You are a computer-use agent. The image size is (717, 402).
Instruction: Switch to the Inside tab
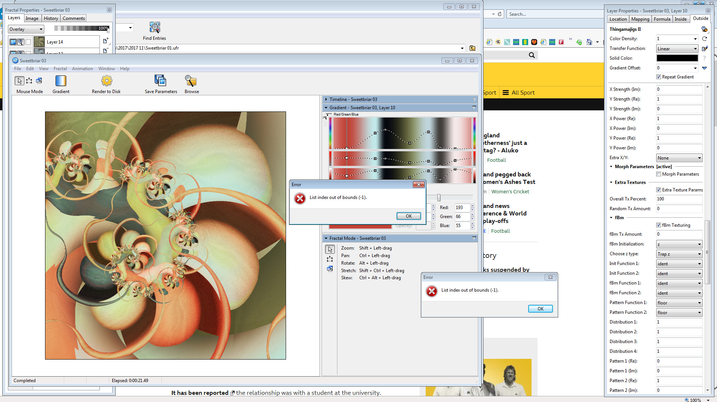(x=681, y=19)
